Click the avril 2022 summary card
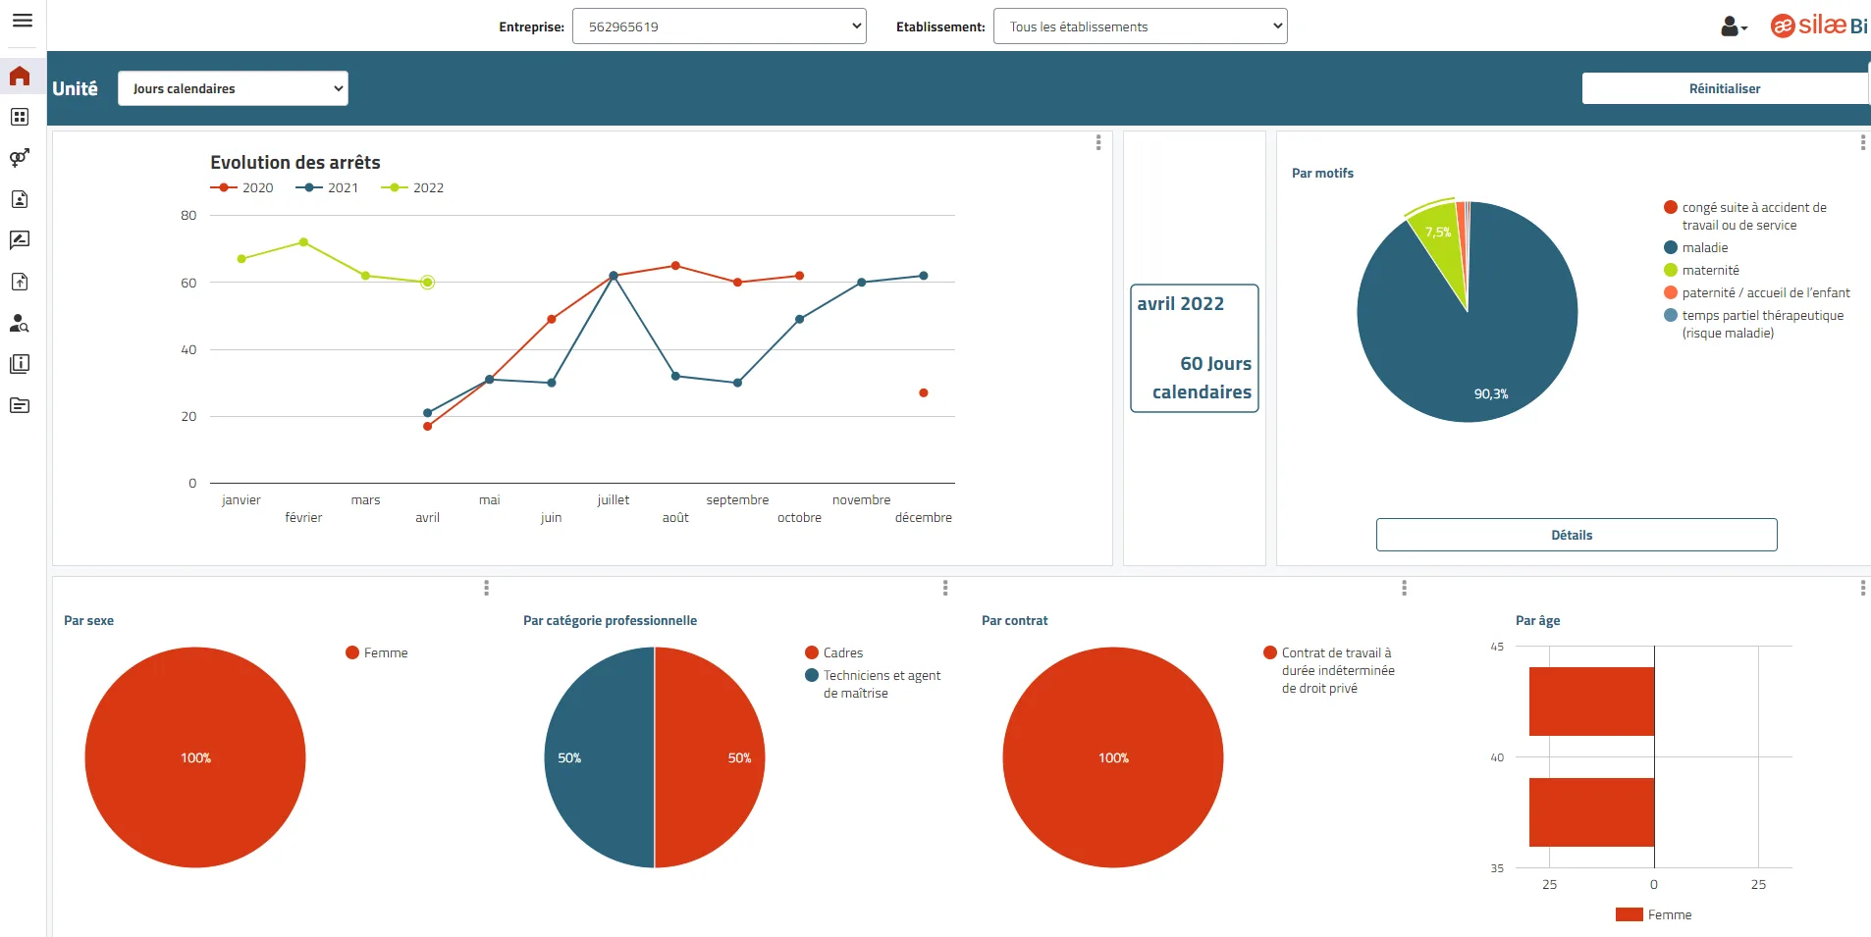This screenshot has width=1871, height=937. 1195,348
